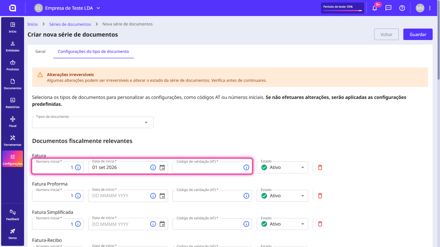Image resolution: width=440 pixels, height=247 pixels.
Task: Open Ferramentas in the sidebar
Action: click(13, 141)
